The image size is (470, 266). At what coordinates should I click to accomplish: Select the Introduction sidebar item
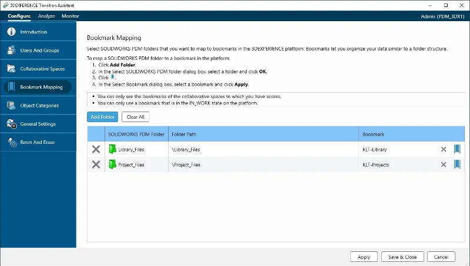(33, 32)
